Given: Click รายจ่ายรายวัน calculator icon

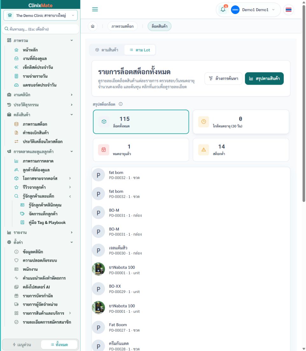Looking at the screenshot, I should [x=16, y=76].
